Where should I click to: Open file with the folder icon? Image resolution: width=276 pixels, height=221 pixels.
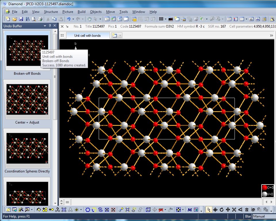(x=14, y=19)
